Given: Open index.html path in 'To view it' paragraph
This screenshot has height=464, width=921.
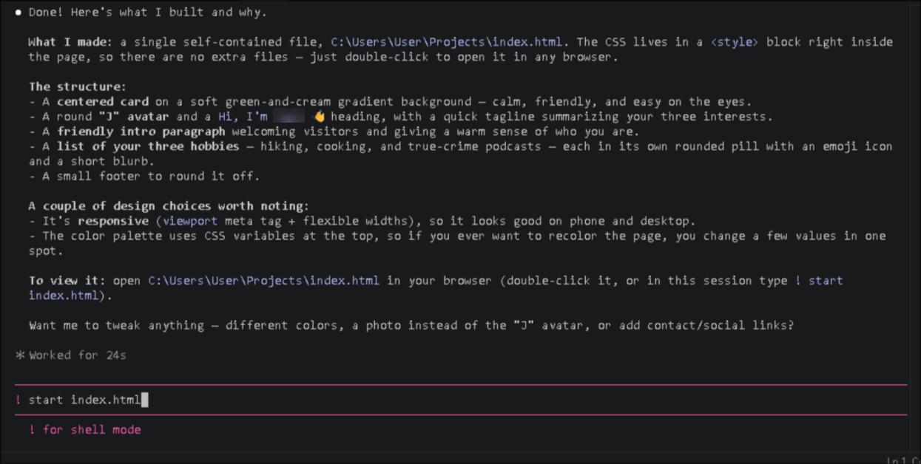Looking at the screenshot, I should 264,281.
